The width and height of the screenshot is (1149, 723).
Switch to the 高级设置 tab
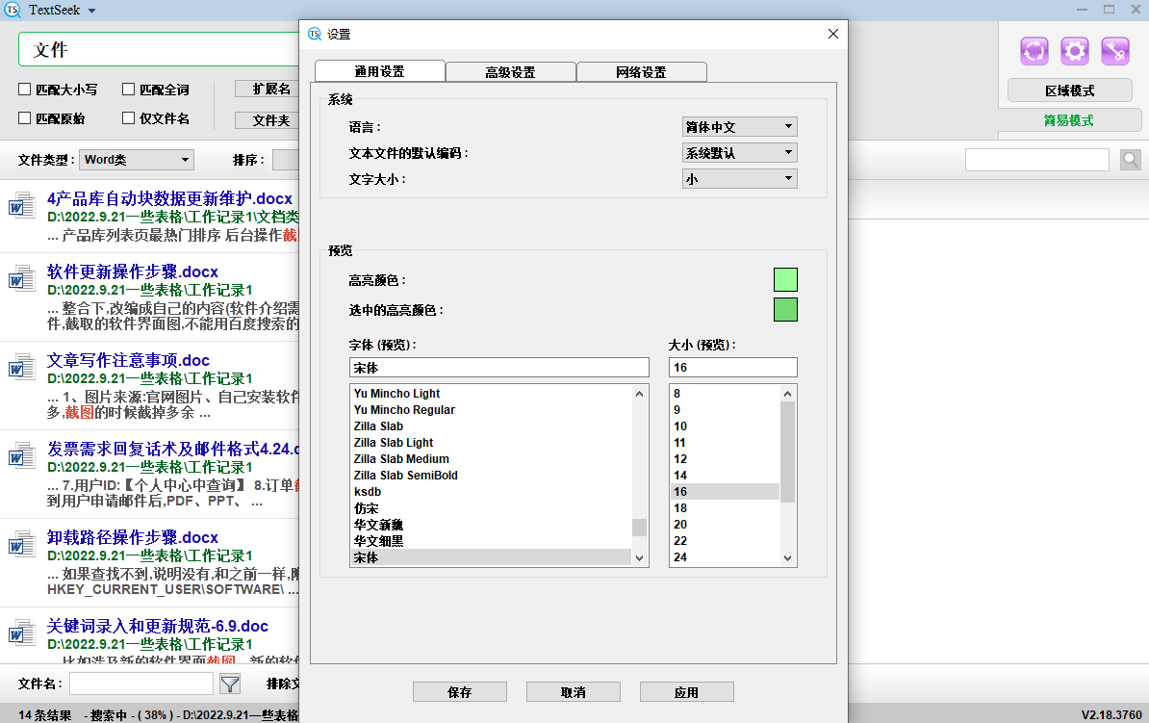510,72
